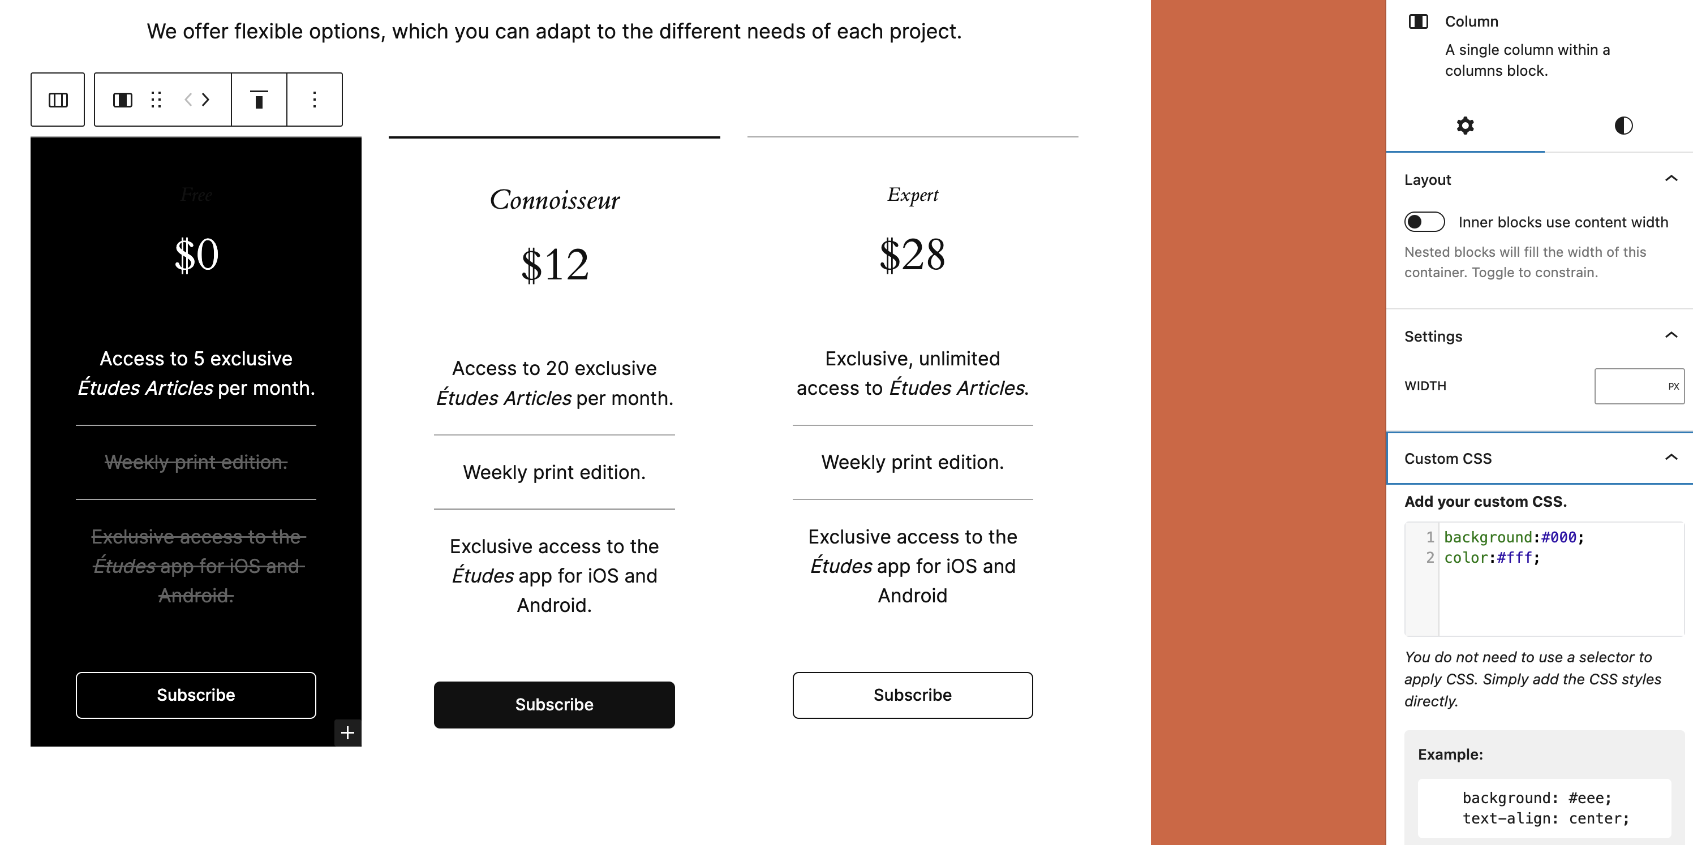Grab the drag handle dots icon

(x=156, y=100)
